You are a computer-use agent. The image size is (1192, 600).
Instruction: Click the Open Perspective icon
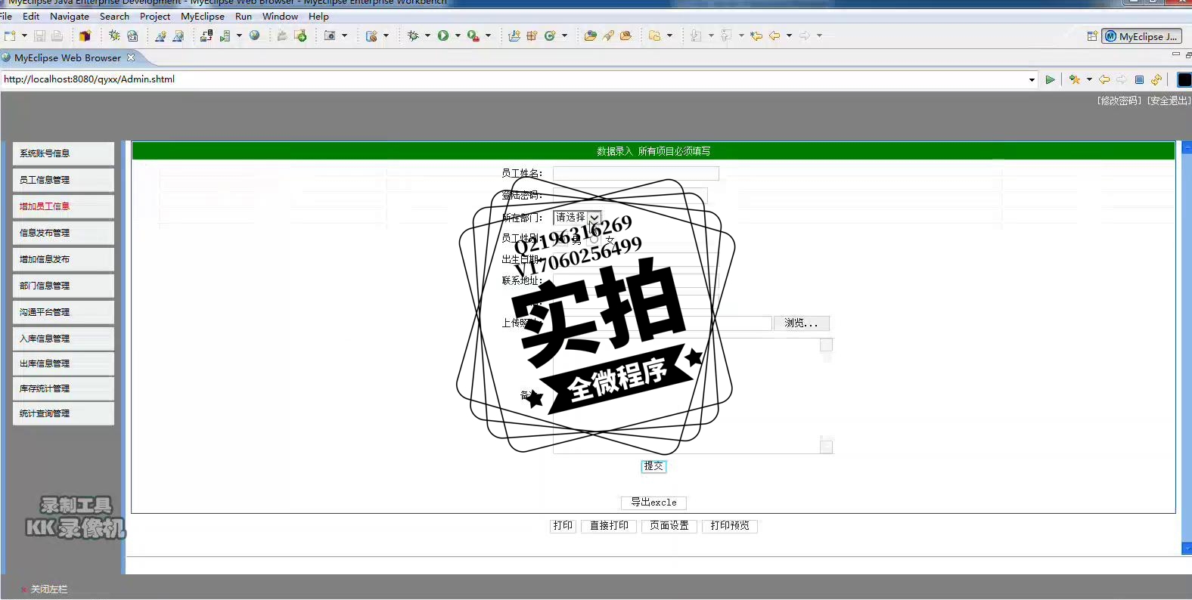click(x=1092, y=36)
